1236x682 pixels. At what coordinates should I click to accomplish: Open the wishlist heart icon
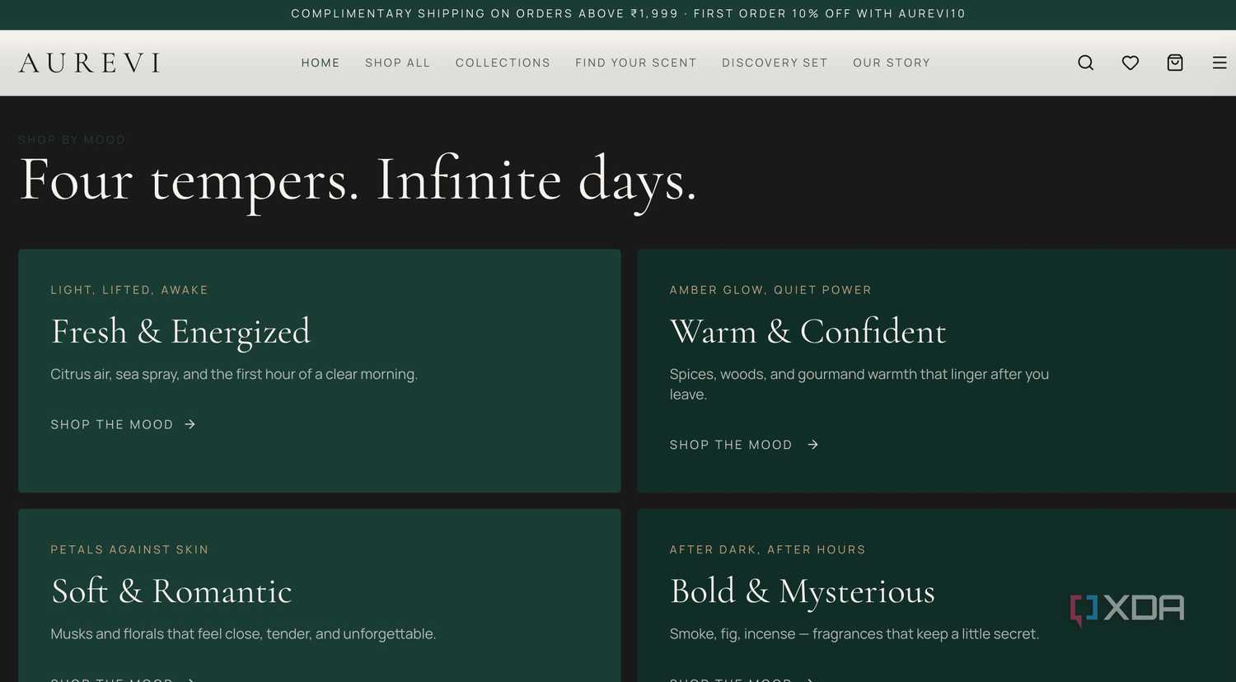click(x=1131, y=63)
